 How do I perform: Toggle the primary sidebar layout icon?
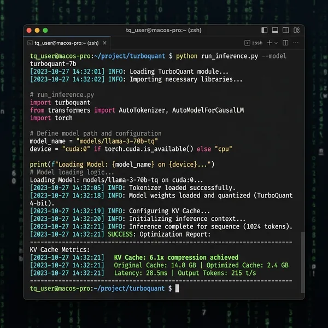point(264,30)
